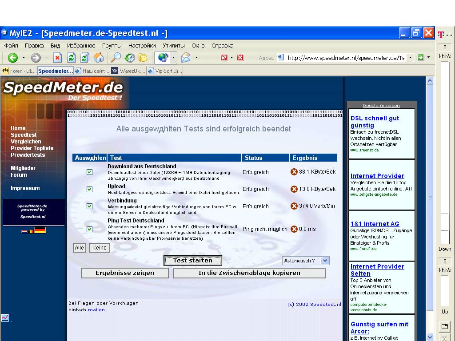
Task: Open the address bar URL dropdown
Action: 410,57
